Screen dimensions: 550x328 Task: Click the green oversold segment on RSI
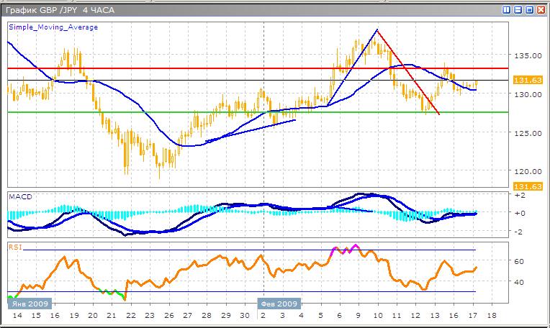click(110, 291)
